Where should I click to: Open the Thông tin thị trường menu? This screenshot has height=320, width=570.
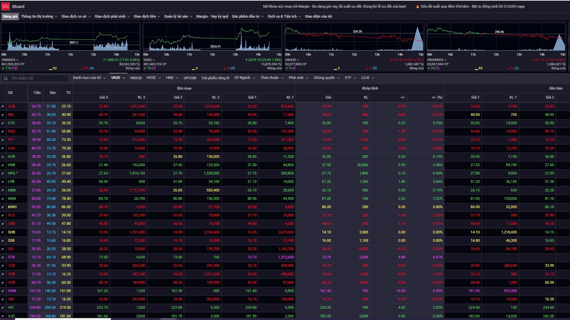click(39, 16)
